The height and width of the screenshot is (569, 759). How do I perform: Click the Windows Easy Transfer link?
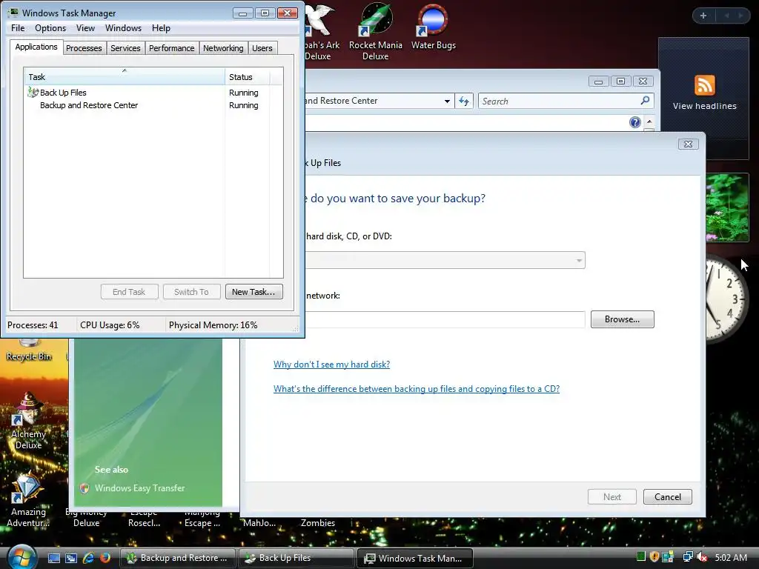[140, 488]
